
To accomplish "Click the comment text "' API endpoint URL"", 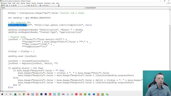I will (x=20, y=22).
